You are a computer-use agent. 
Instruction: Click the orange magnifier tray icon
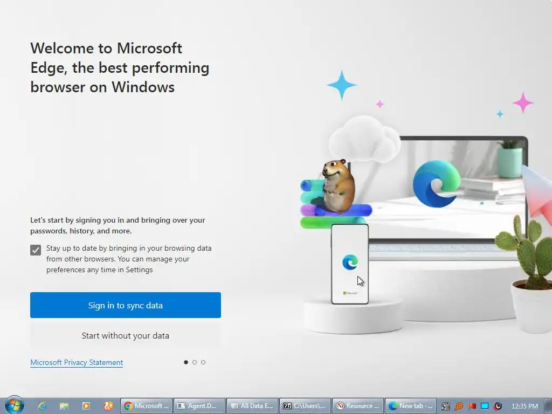coord(459,406)
